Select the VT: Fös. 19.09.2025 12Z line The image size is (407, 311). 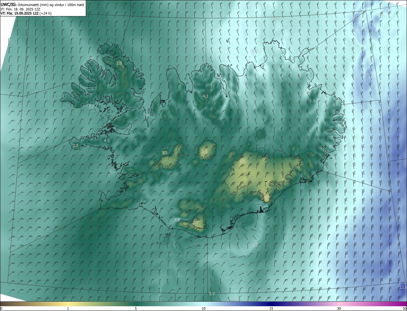(x=26, y=13)
